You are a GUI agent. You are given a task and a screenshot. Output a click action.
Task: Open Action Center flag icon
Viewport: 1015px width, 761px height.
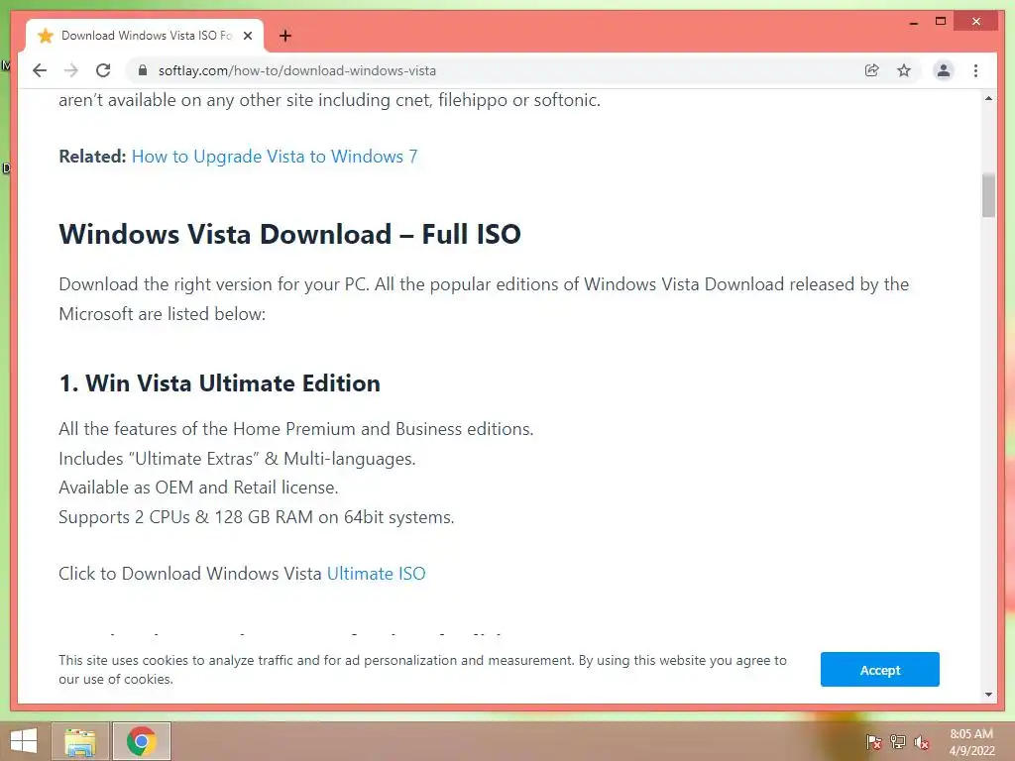873,742
